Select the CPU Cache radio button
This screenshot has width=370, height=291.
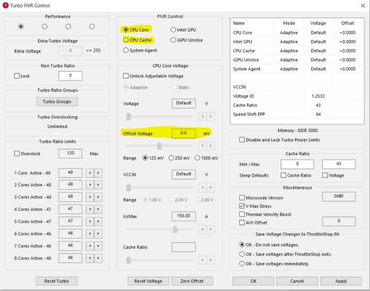point(126,40)
